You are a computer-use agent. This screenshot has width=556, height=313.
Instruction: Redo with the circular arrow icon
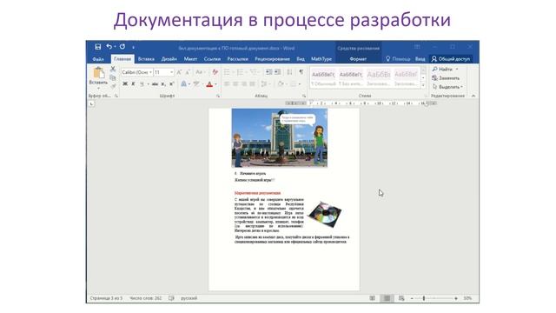pos(122,47)
